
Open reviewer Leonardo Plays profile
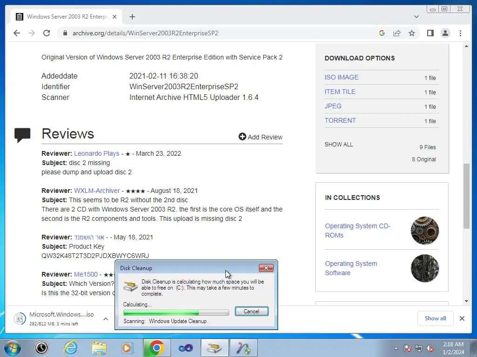click(x=97, y=153)
